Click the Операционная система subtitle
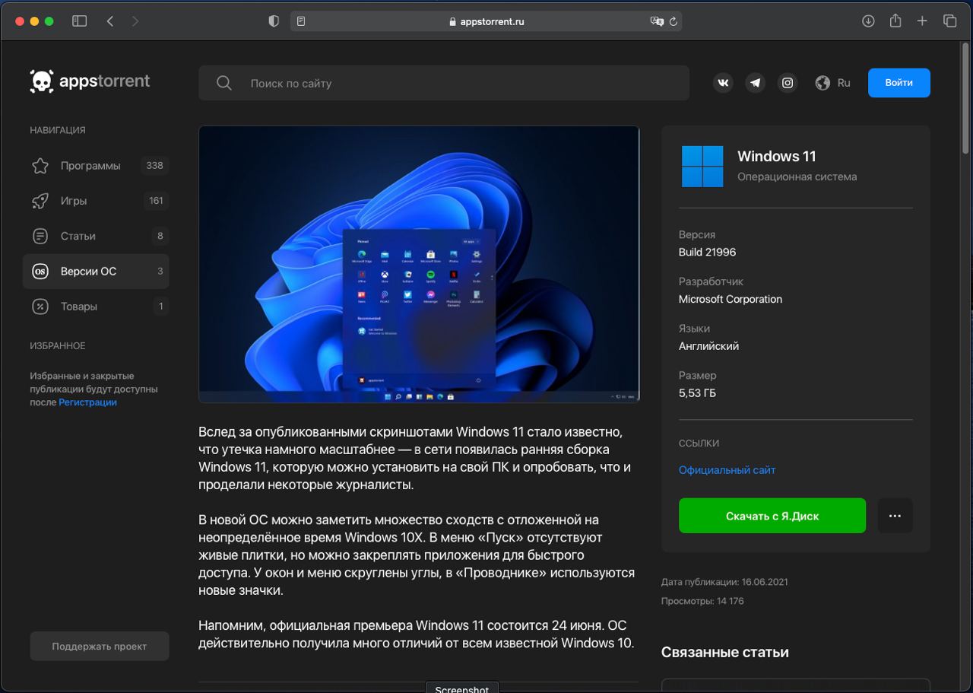973x693 pixels. pyautogui.click(x=797, y=176)
